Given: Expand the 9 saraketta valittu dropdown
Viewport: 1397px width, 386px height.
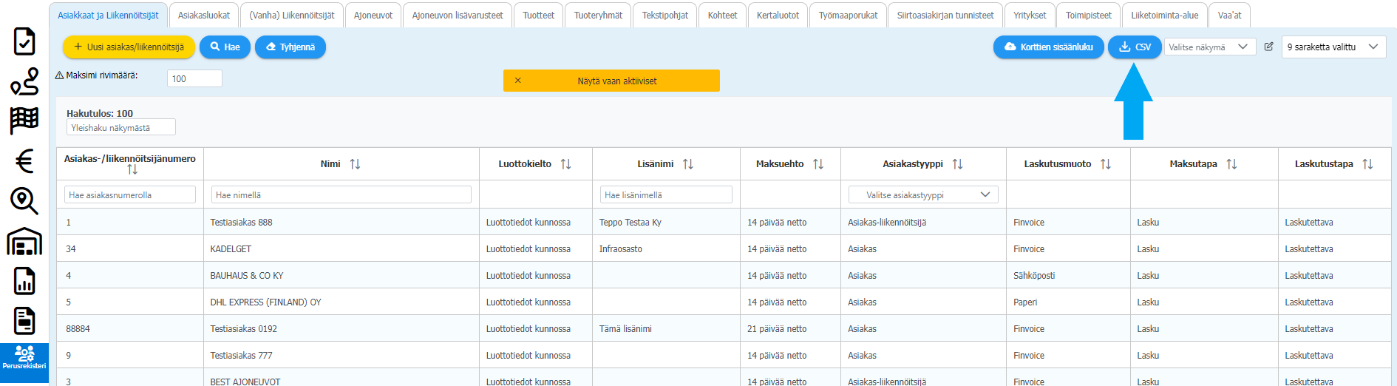Looking at the screenshot, I should coord(1333,47).
